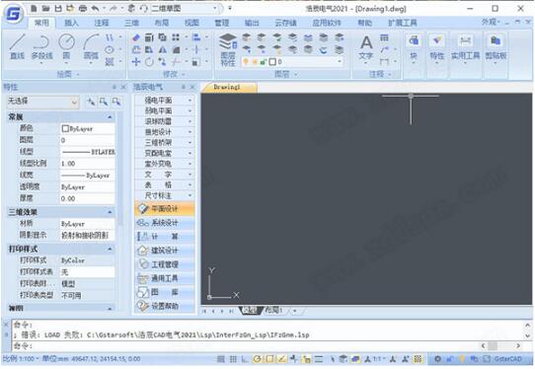The image size is (535, 369).
Task: Expand the 强电平面 menu arrow
Action: 190,101
